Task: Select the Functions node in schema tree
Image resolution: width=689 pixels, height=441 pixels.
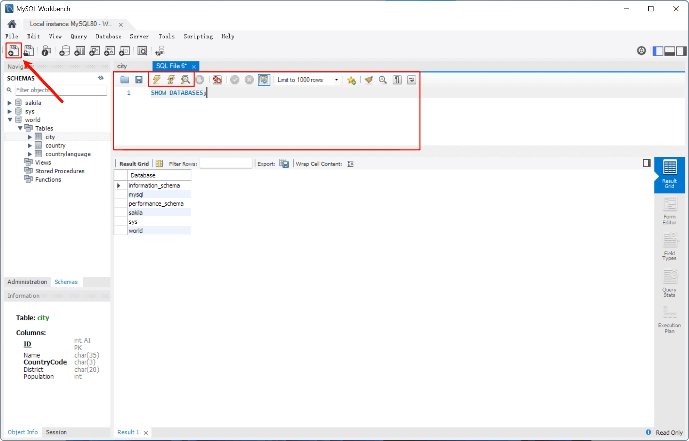Action: tap(48, 180)
